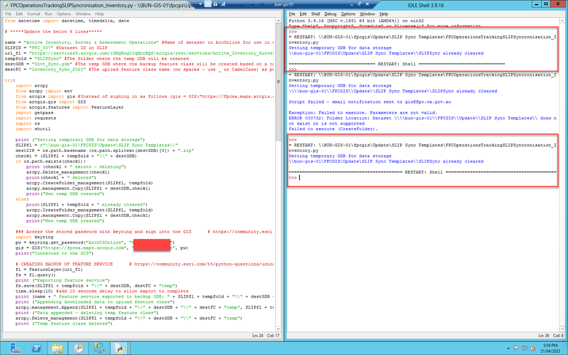Click the editor status 'Col: 17'

point(274,336)
